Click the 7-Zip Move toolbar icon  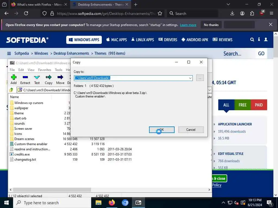pos(60,79)
